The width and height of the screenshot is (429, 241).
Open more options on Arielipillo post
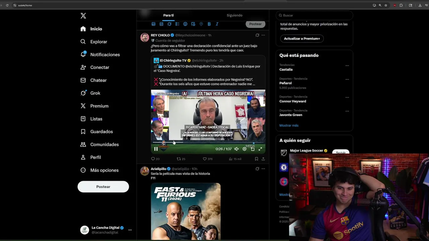coord(263,169)
